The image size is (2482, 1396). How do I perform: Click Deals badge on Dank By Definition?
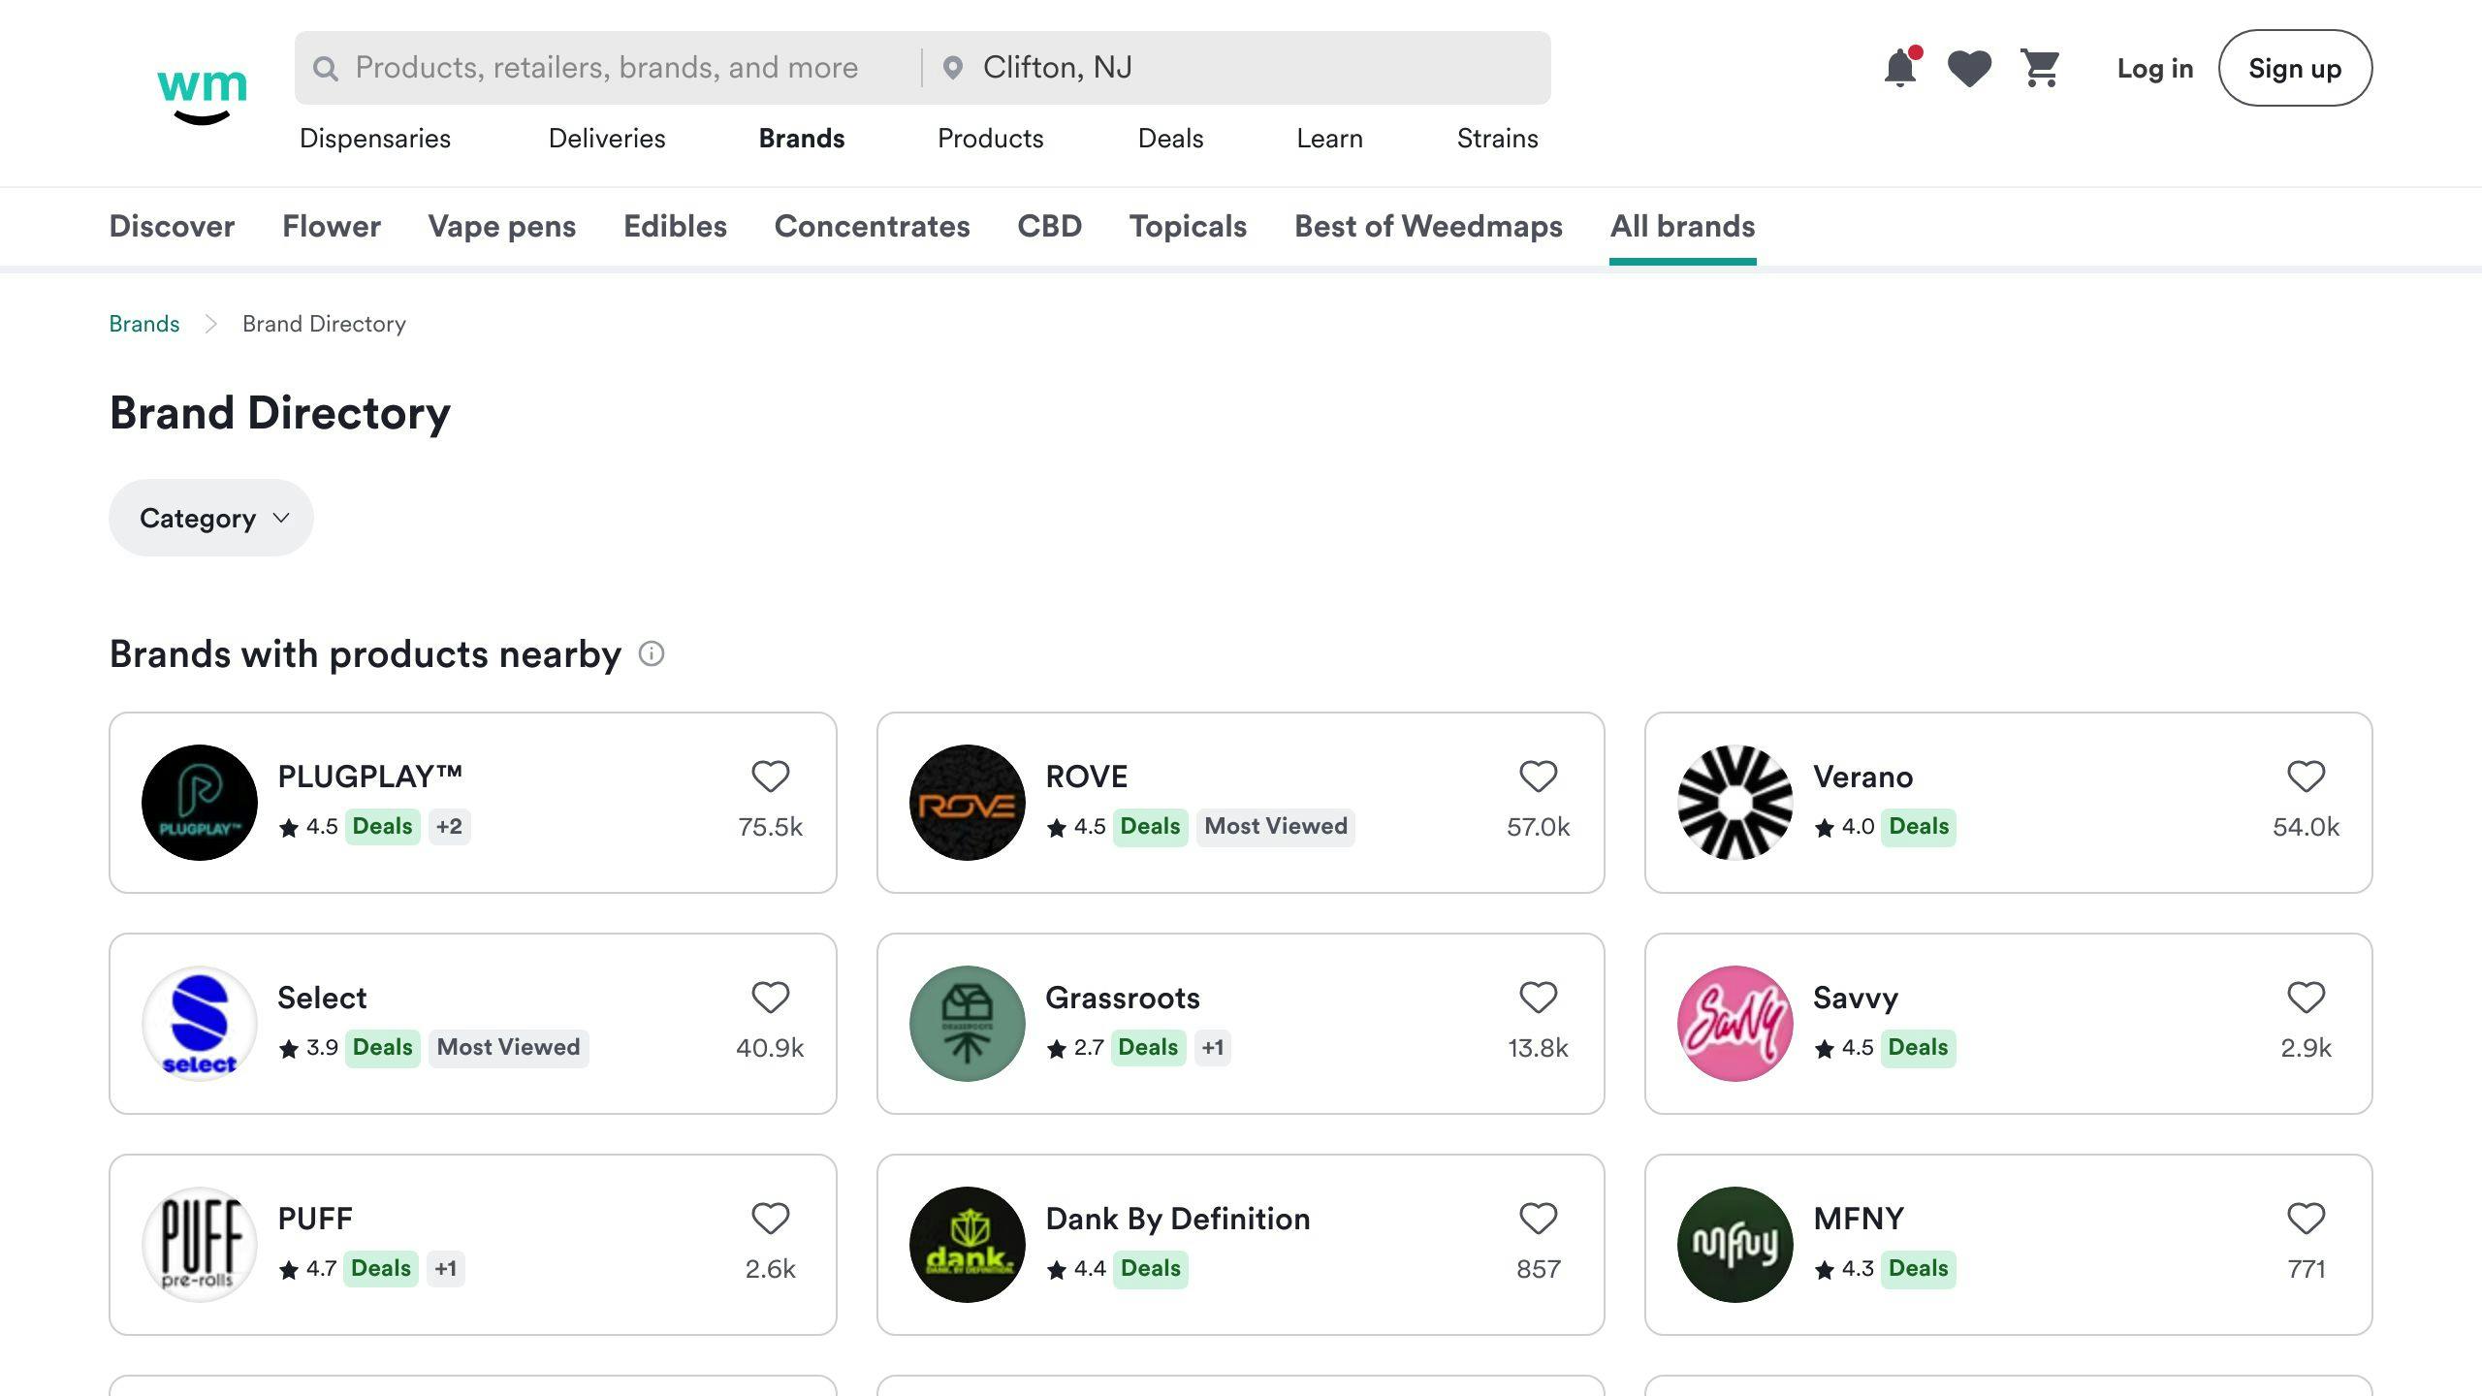click(x=1150, y=1269)
